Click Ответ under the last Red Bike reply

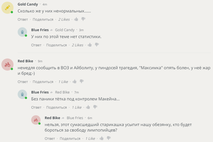[49, 139]
